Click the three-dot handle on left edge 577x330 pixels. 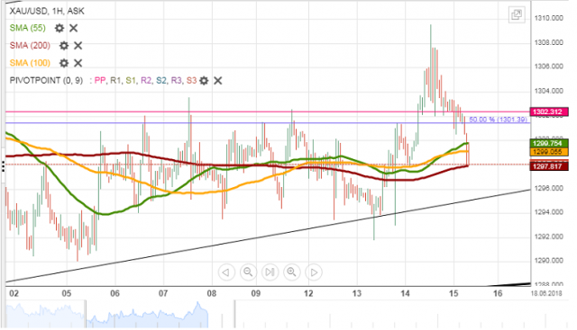click(3, 166)
